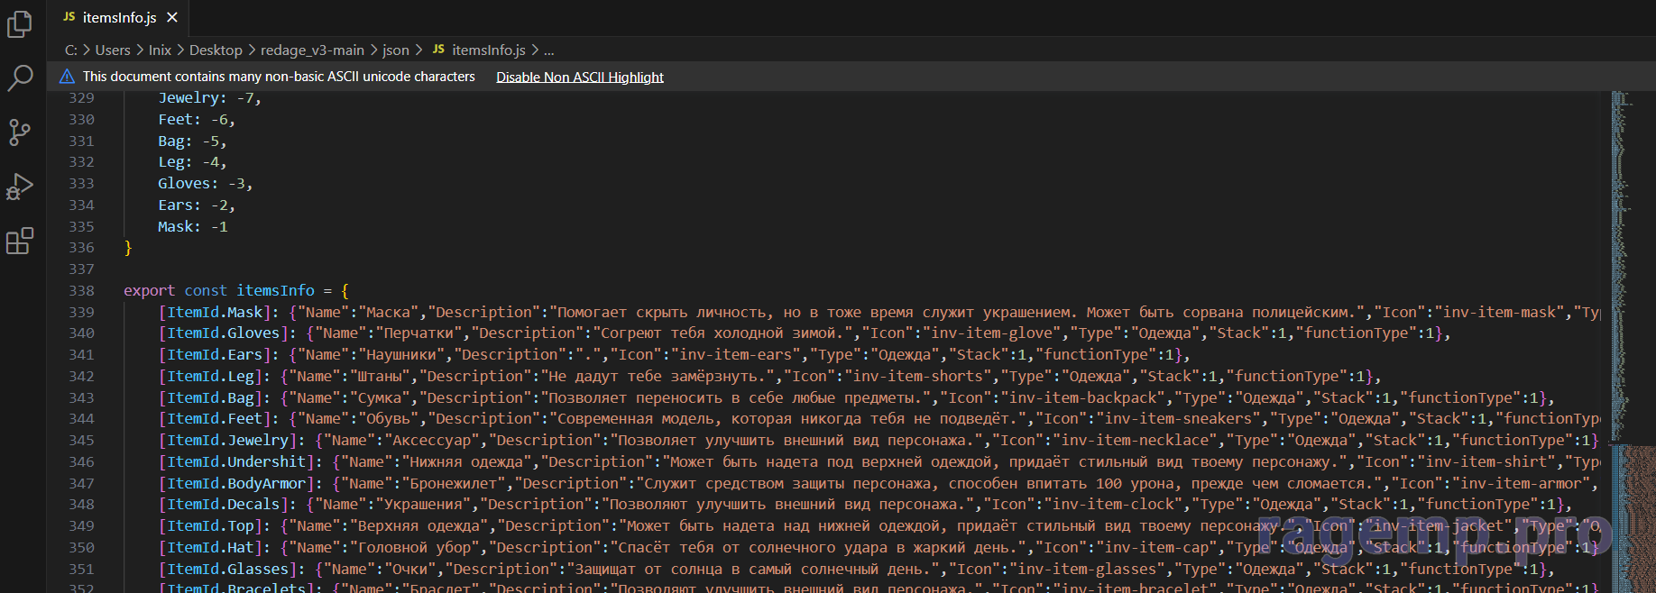Open the Extensions view

[20, 242]
